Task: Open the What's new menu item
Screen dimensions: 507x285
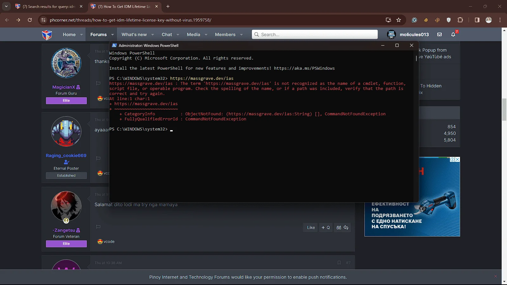Action: pyautogui.click(x=134, y=35)
